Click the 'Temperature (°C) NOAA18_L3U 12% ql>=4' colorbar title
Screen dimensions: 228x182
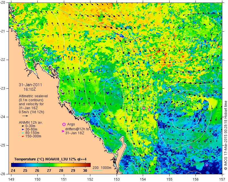click(x=50, y=159)
